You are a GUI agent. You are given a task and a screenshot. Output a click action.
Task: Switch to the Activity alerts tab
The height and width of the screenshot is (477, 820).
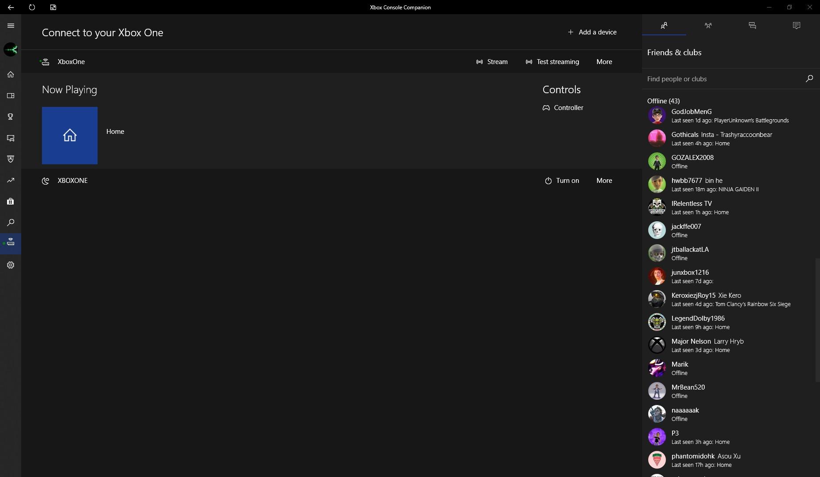pos(797,26)
